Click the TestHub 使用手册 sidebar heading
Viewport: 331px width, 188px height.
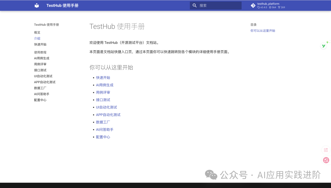pos(47,25)
